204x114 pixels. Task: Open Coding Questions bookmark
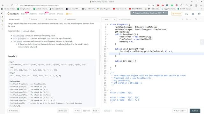coord(25,9)
